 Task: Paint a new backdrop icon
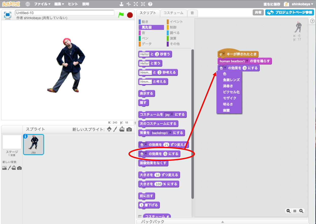pos(9,168)
